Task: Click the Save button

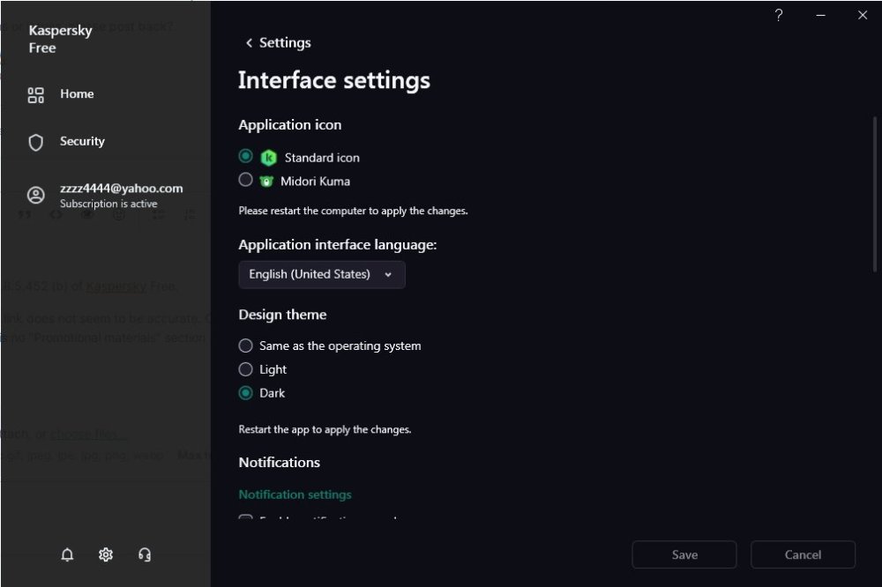Action: click(684, 555)
